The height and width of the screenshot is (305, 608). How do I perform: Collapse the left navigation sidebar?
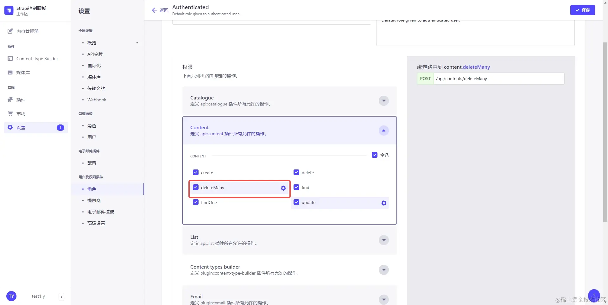(61, 297)
